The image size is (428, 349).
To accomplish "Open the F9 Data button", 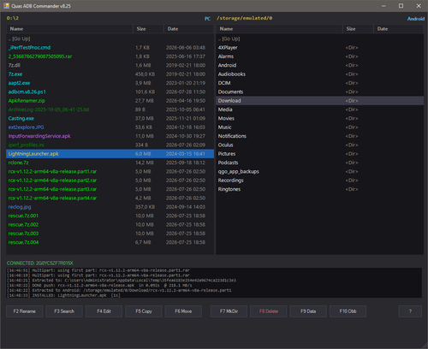I will click(308, 311).
